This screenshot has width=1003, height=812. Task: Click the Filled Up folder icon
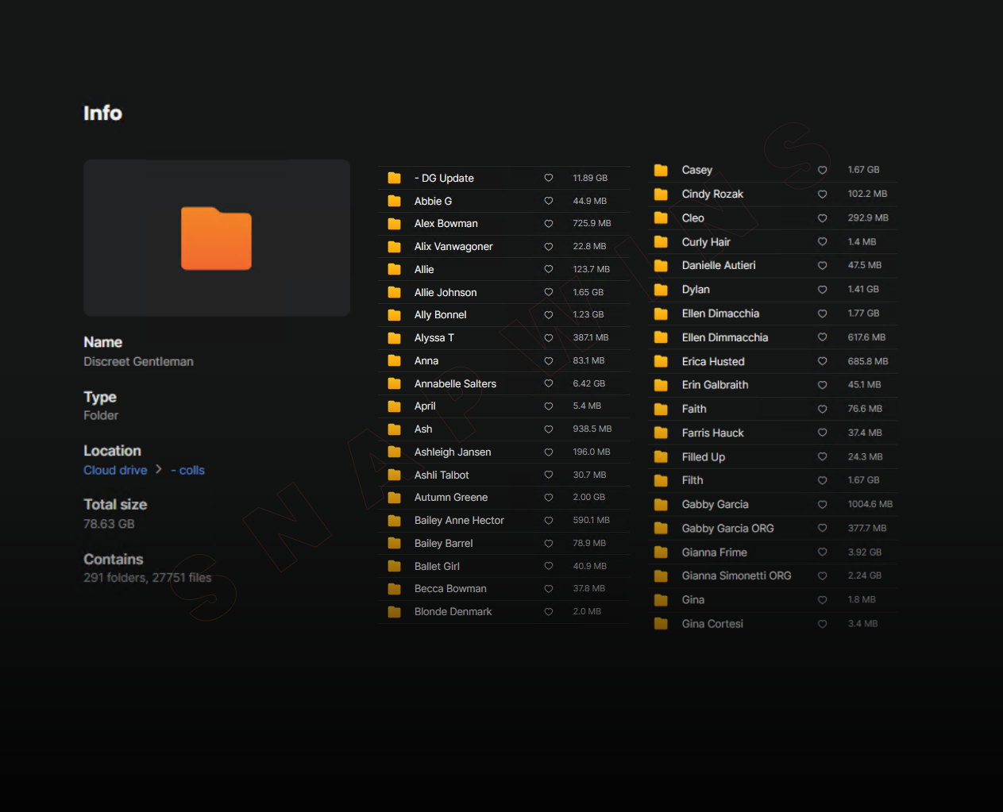click(x=661, y=457)
